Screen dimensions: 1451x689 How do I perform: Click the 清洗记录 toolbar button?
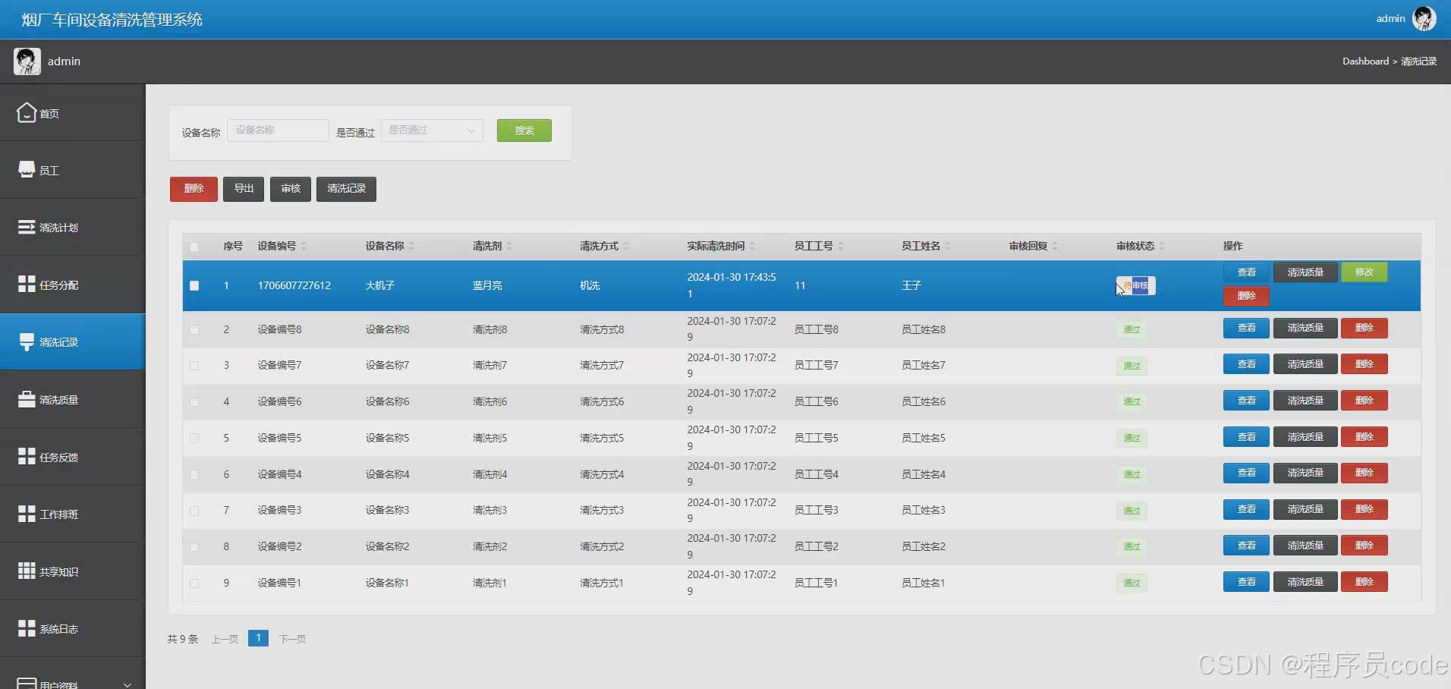click(x=346, y=189)
